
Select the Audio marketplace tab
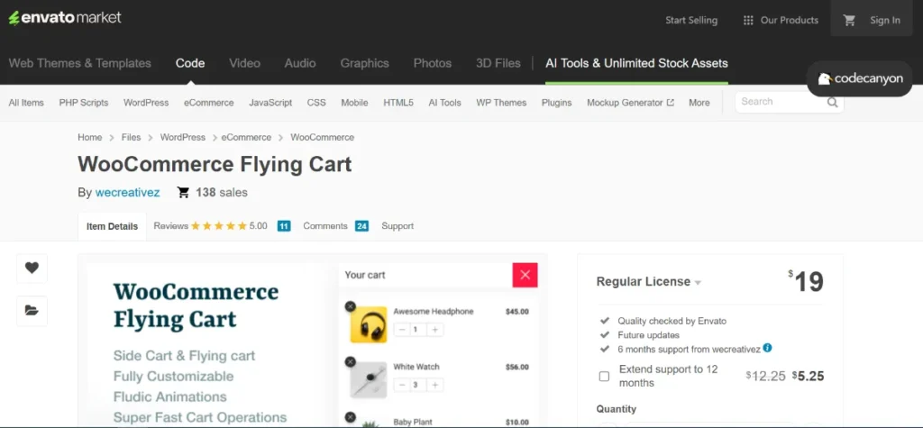pyautogui.click(x=300, y=63)
